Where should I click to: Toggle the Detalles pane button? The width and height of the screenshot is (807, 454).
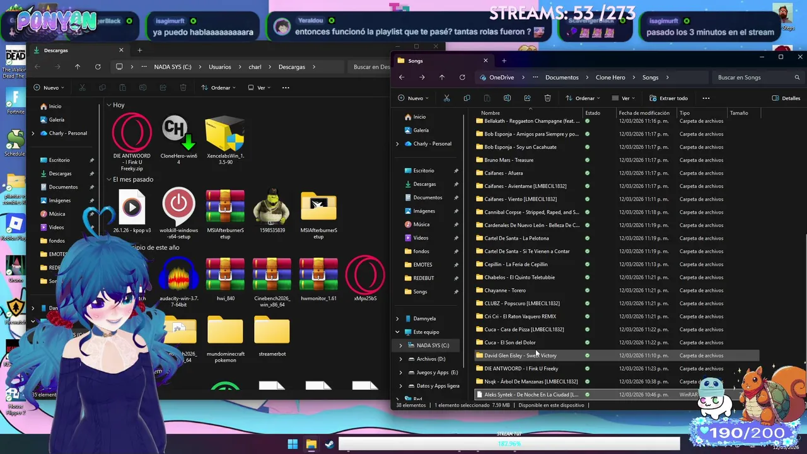click(786, 98)
